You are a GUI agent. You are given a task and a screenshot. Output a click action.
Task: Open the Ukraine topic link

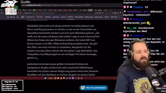click(56, 17)
